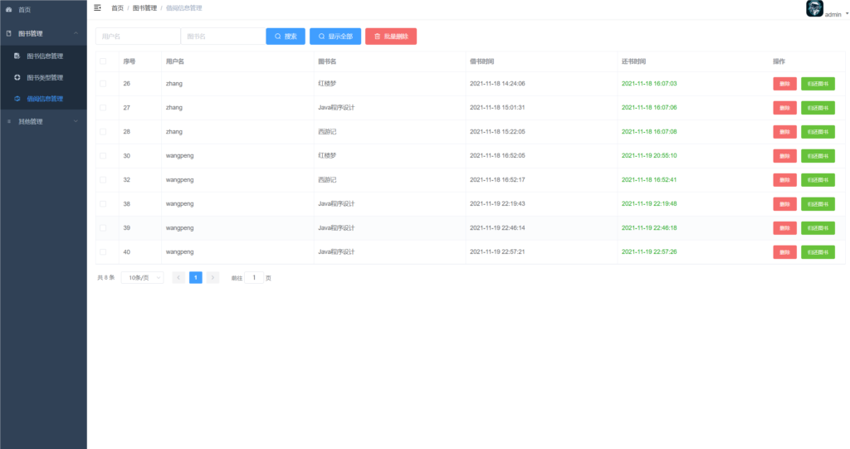850x449 pixels.
Task: Click the trash icon in 批量删除 button
Action: [x=378, y=37]
